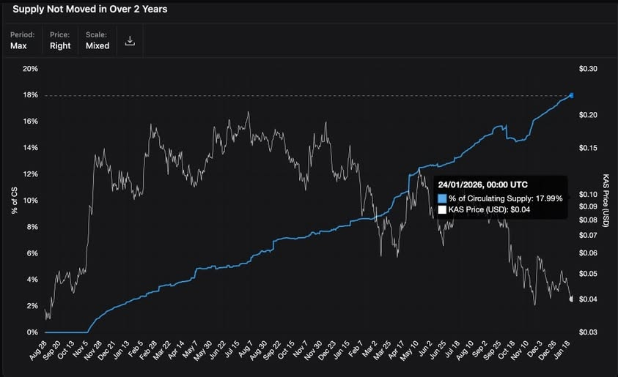Select the white price endpoint marker at $0.04
The image size is (618, 377).
(571, 299)
